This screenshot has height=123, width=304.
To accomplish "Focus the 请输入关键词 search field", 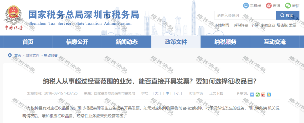I will point(245,15).
